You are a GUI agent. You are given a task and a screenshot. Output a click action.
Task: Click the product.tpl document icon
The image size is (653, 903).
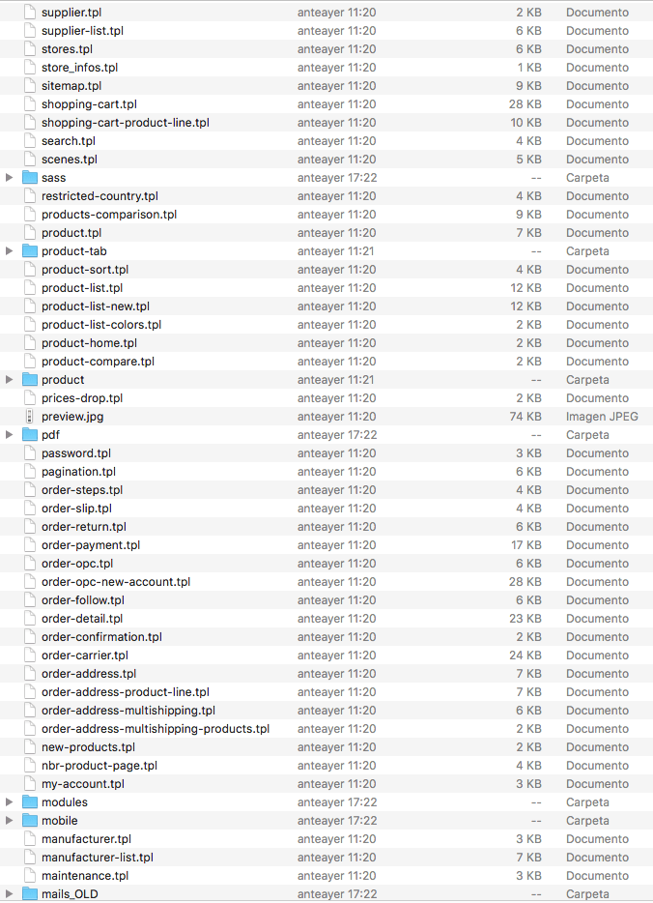tap(30, 233)
